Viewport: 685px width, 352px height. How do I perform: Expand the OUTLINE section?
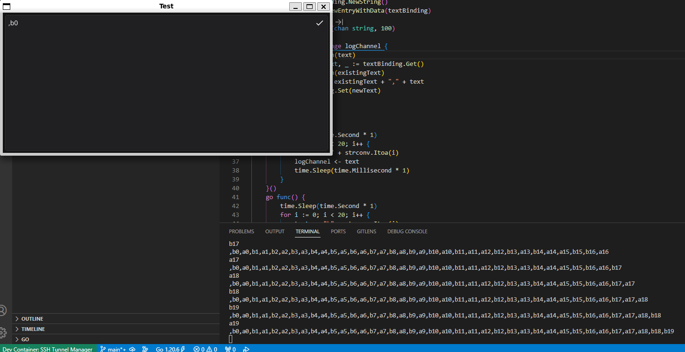(x=33, y=318)
